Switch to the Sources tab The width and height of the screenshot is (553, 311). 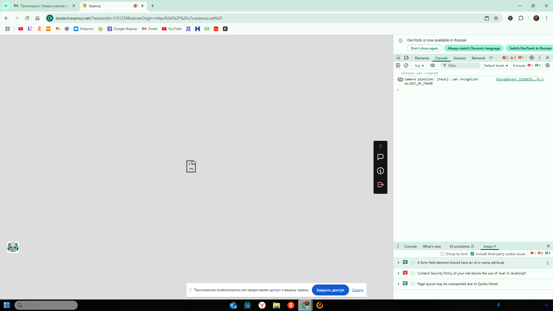[x=459, y=58]
